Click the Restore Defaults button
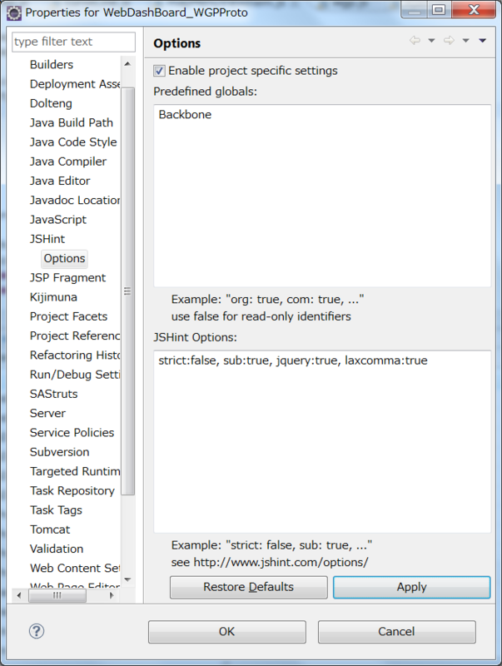Viewport: 502px width, 666px height. 248,587
